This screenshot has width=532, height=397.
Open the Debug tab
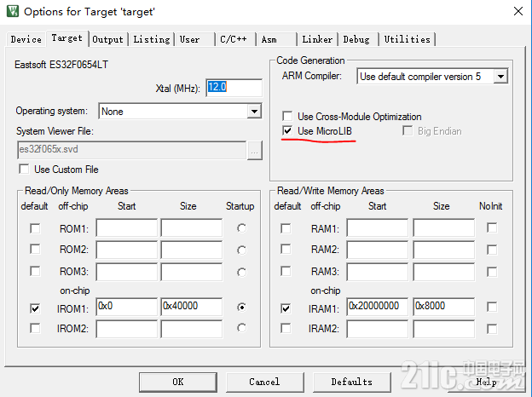pos(359,39)
